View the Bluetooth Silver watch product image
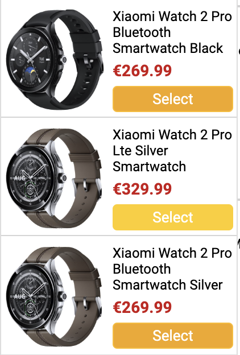Screen dimensions: 240x355 click(55, 296)
